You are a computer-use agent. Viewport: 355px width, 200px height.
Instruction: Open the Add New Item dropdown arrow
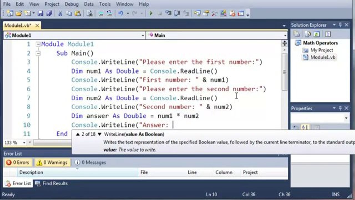pyautogui.click(x=34, y=13)
